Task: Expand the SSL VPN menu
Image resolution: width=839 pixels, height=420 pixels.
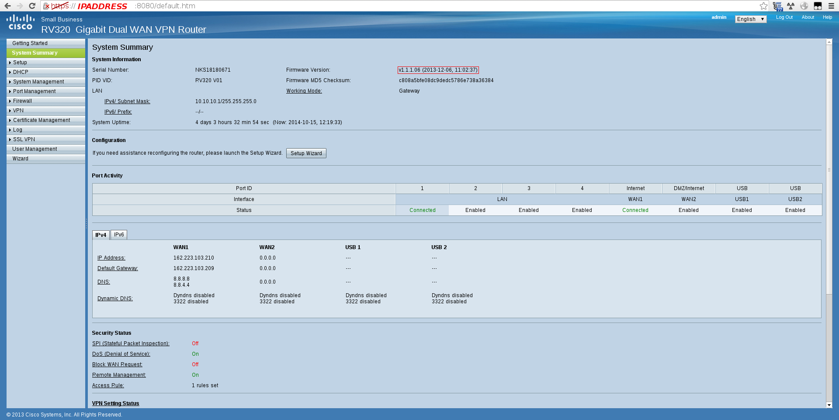Action: (46, 139)
